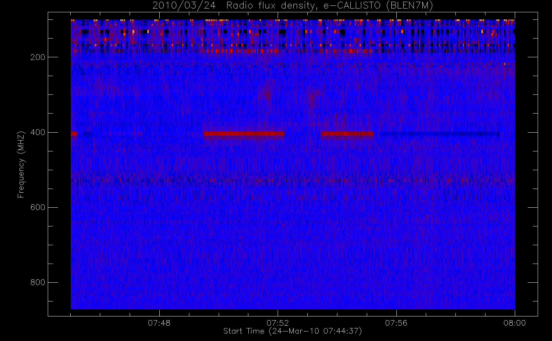
Task: Click the 600 frequency tick label
Action: (x=38, y=207)
